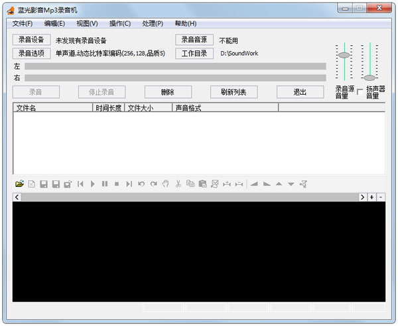Click the 工作目录 button
Viewport: 398px width, 326px height.
(194, 53)
